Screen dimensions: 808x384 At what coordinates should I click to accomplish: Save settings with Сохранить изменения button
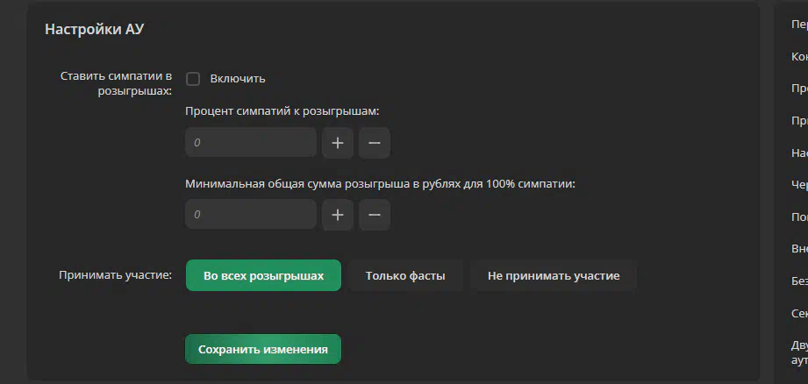point(263,349)
